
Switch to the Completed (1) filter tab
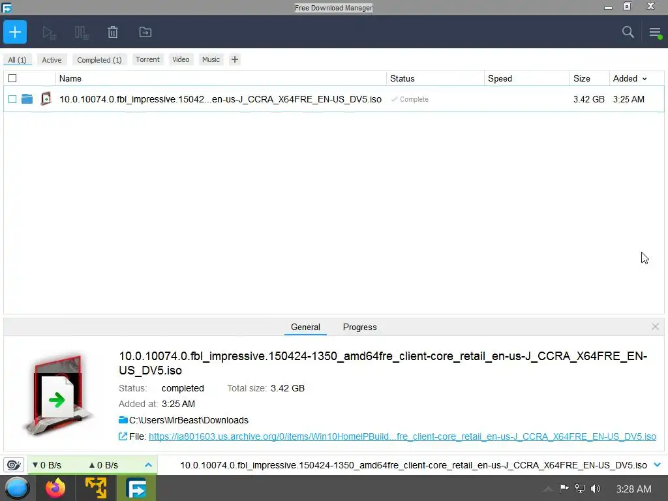99,59
